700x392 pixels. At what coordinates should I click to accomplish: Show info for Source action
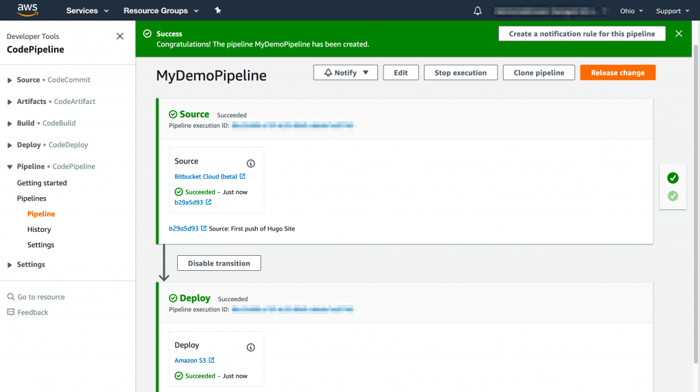click(x=251, y=163)
